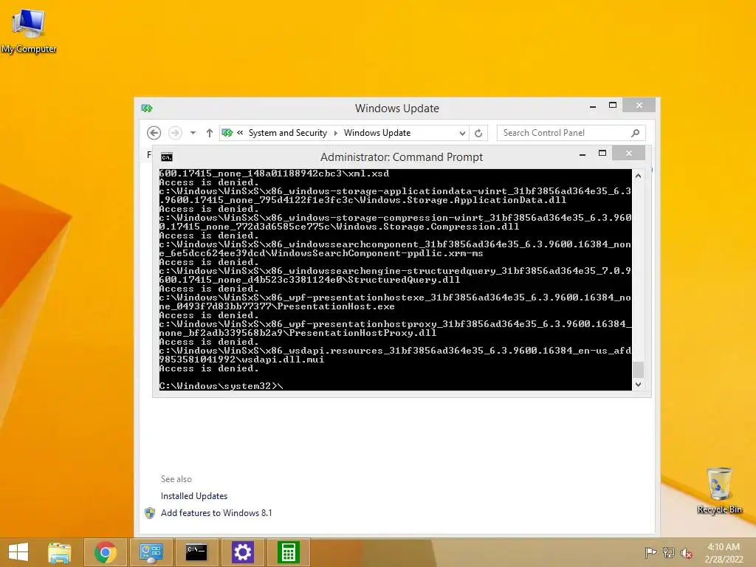Open network icon in system tray
Image resolution: width=756 pixels, height=567 pixels.
click(x=669, y=552)
